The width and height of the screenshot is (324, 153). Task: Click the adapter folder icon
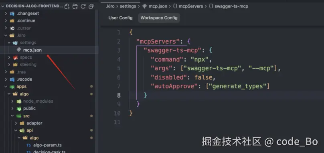tap(22, 123)
